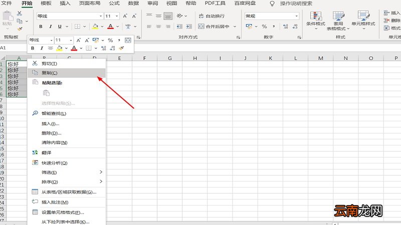The width and height of the screenshot is (401, 225).
Task: Click the accounting number format icon
Action: 249,26
